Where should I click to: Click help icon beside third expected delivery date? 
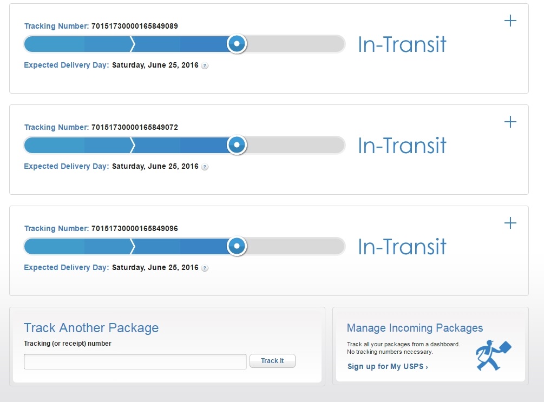click(205, 268)
